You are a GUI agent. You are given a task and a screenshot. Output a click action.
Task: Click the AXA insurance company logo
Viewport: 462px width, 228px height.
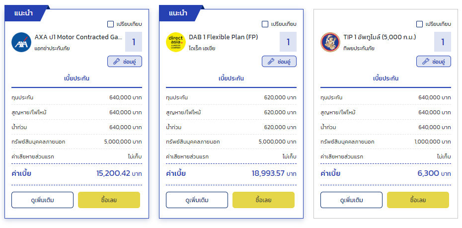tap(21, 42)
